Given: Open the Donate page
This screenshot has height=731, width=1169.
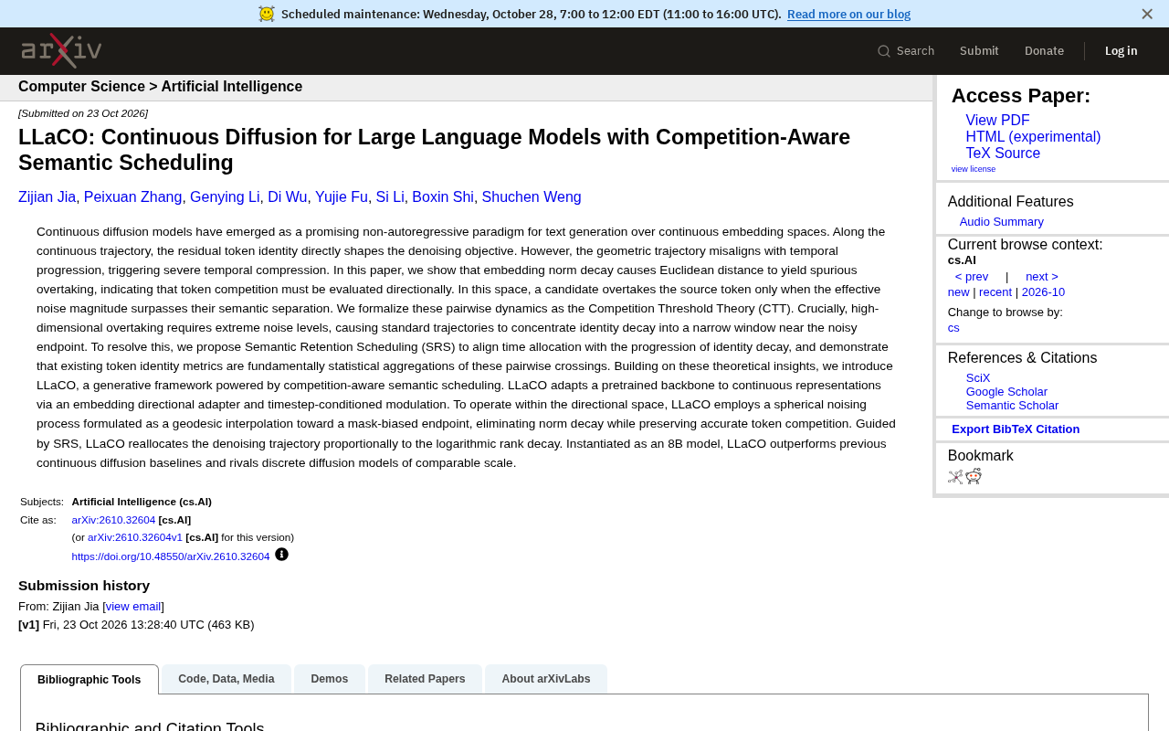Looking at the screenshot, I should coord(1044,51).
